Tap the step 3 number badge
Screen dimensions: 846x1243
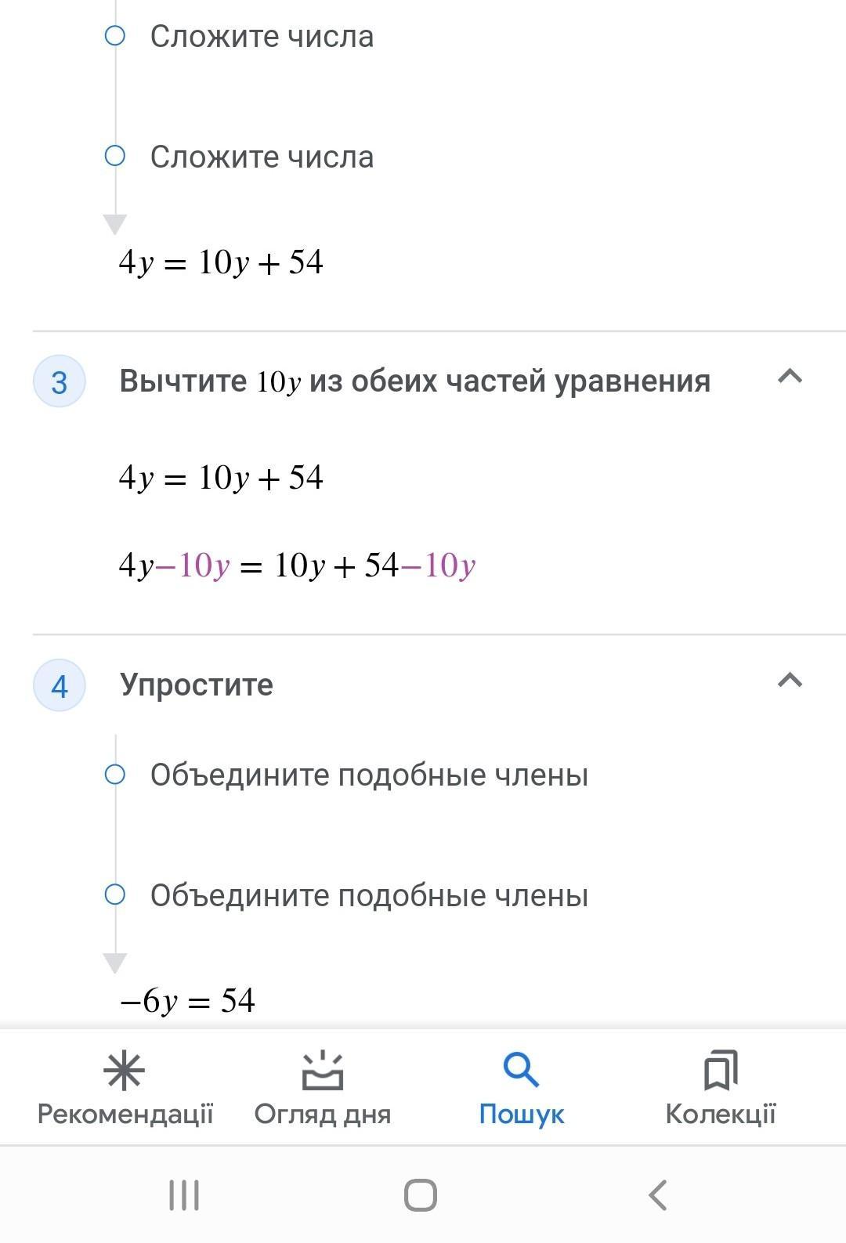point(60,382)
